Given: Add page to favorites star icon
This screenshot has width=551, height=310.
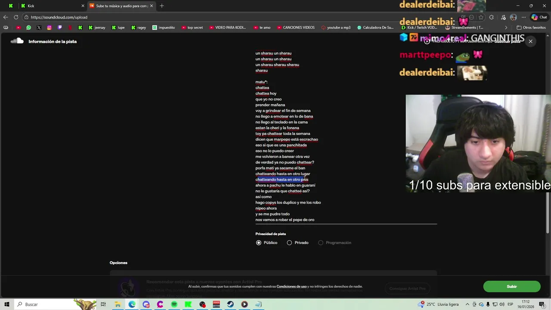Looking at the screenshot, I should 481,17.
